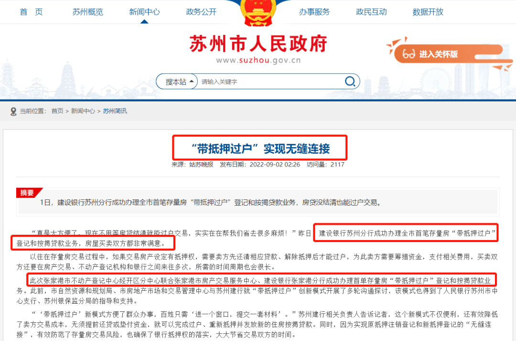Image resolution: width=516 pixels, height=341 pixels.
Task: Open the 搜本站 search scope dropdown
Action: click(176, 81)
